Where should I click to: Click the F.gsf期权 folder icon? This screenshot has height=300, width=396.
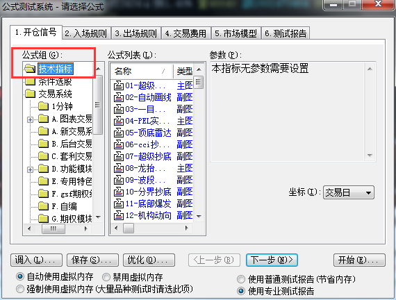click(44, 194)
